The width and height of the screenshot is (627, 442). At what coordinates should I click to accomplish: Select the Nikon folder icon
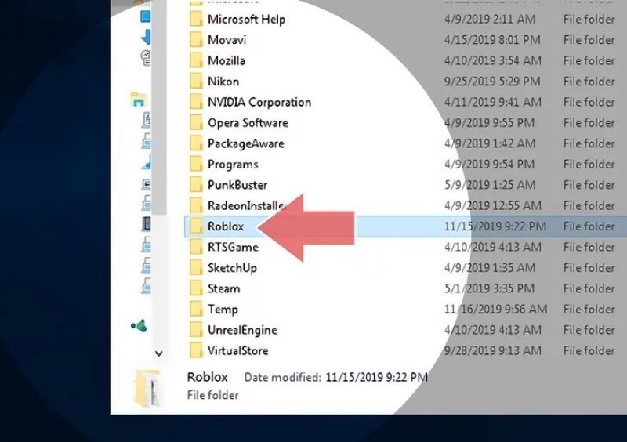tap(194, 82)
